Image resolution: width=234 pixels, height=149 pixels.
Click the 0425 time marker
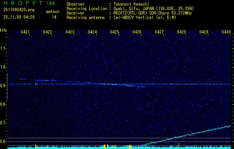(x=115, y=32)
